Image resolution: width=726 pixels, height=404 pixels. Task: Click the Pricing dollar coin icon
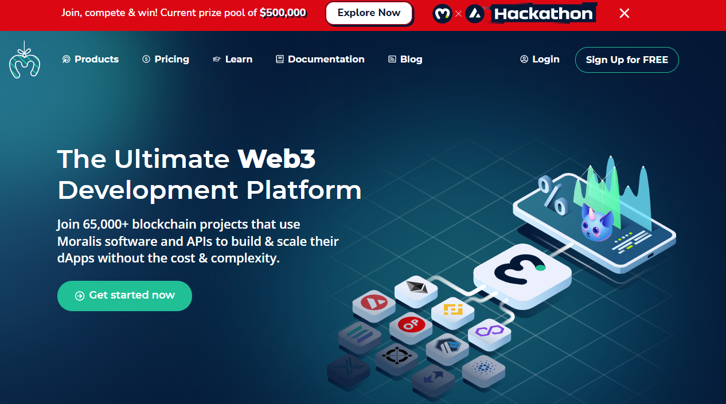pos(146,59)
